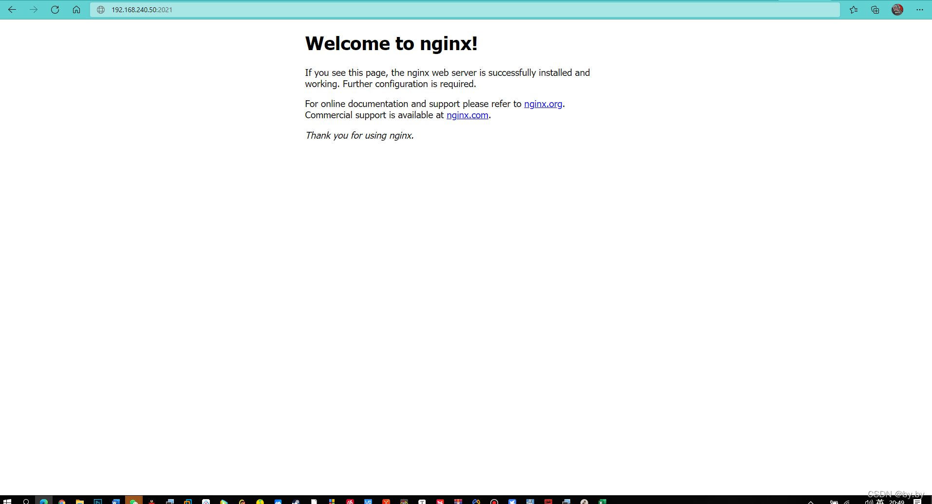Click the "Welcome to nginx!" heading
Image resolution: width=932 pixels, height=504 pixels.
[x=391, y=43]
